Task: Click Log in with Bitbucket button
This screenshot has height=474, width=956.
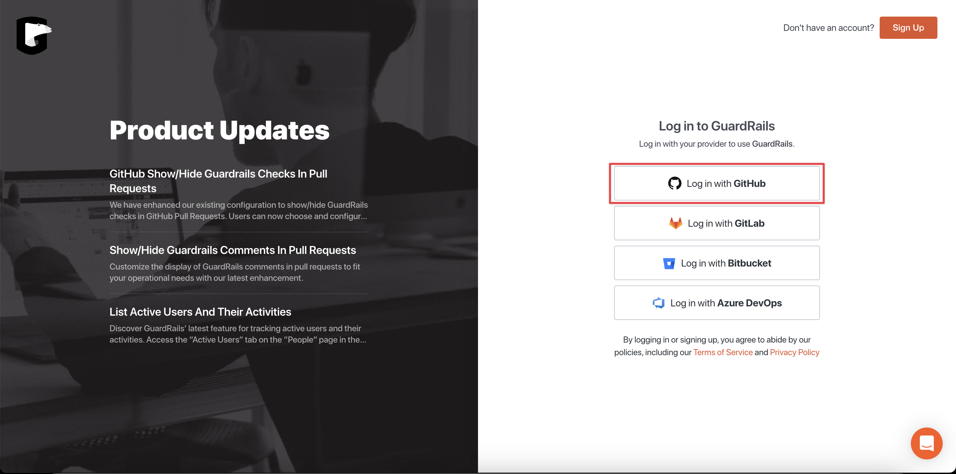Action: (717, 262)
